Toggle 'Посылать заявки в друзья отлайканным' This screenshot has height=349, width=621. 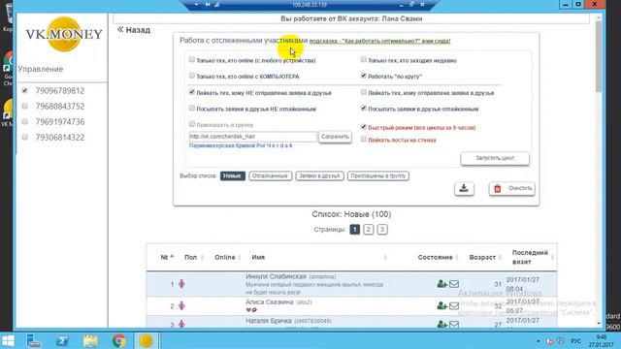[364, 108]
